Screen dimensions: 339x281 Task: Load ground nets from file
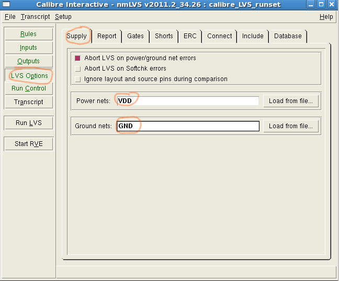(x=291, y=126)
